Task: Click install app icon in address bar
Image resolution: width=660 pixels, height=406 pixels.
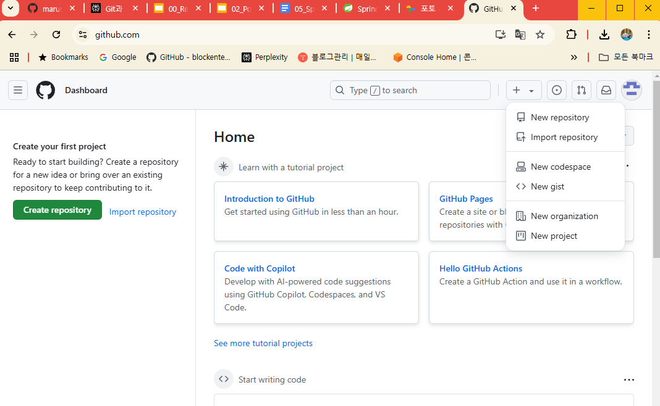Action: (500, 35)
